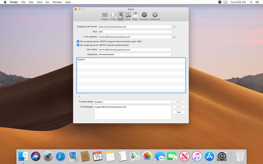The height and width of the screenshot is (164, 263).
Task: Disable SMTP requires authentication checkbox
Action: coord(78,45)
